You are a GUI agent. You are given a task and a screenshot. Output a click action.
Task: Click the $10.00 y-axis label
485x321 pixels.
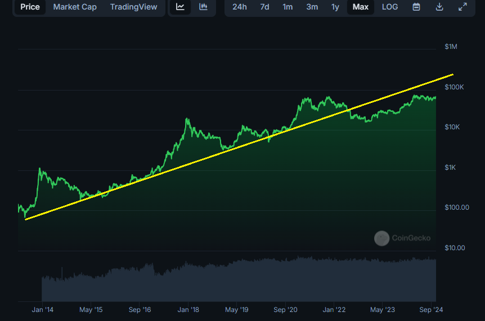click(455, 248)
